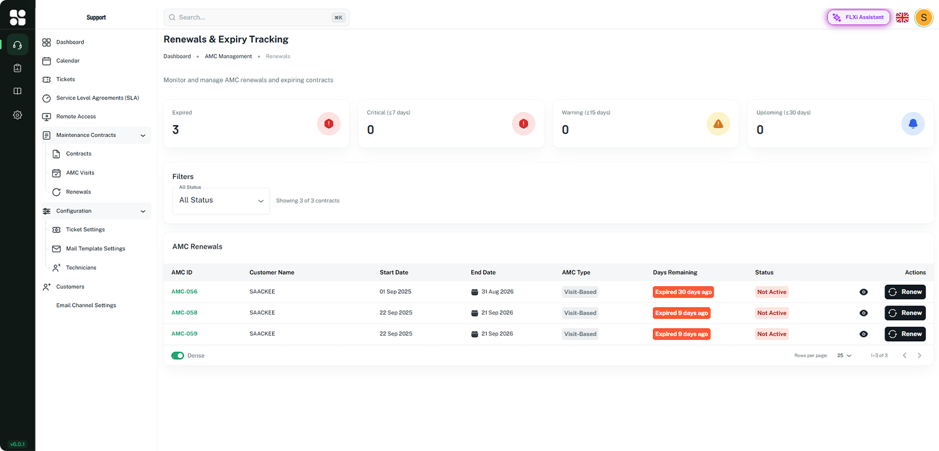939x451 pixels.
Task: Open Service Level Agreements (SLA) menu item
Action: pyautogui.click(x=96, y=98)
